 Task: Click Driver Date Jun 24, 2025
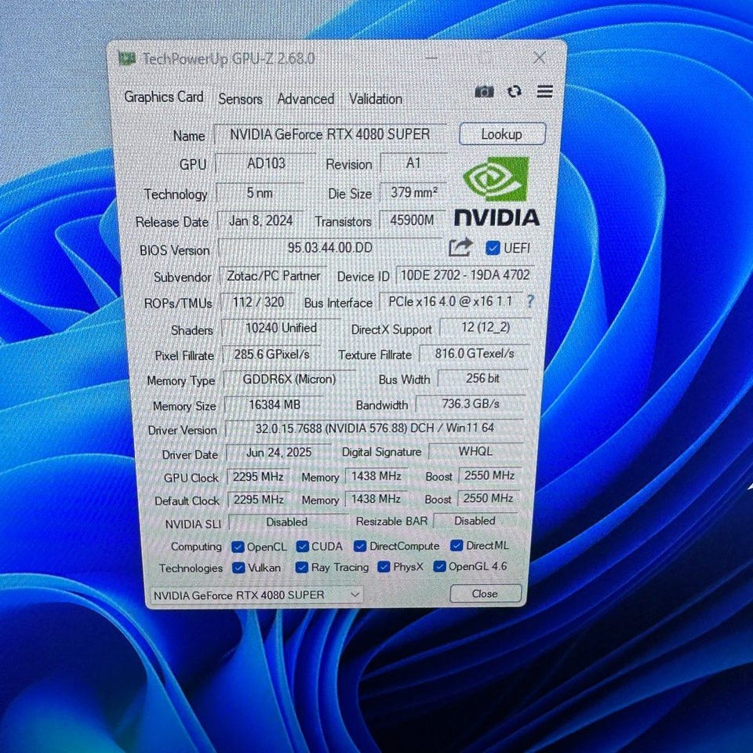point(278,453)
